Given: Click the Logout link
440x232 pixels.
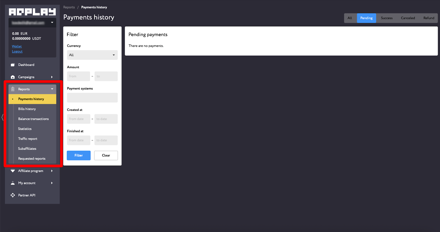Looking at the screenshot, I should [x=17, y=51].
